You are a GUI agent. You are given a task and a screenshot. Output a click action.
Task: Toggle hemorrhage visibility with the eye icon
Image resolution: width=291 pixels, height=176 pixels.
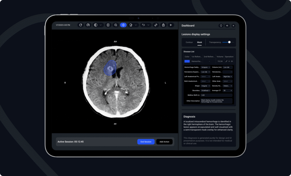(232, 61)
